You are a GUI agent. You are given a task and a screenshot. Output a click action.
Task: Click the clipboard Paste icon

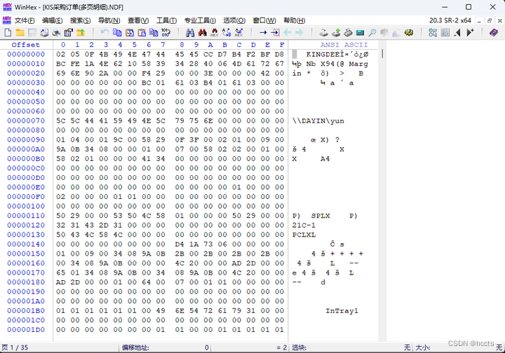142,32
